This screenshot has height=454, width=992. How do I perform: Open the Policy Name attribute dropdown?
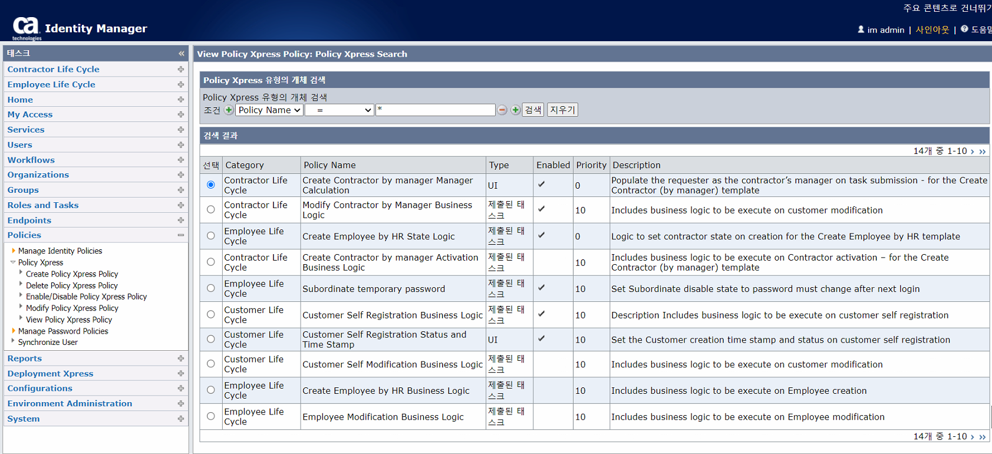click(269, 110)
